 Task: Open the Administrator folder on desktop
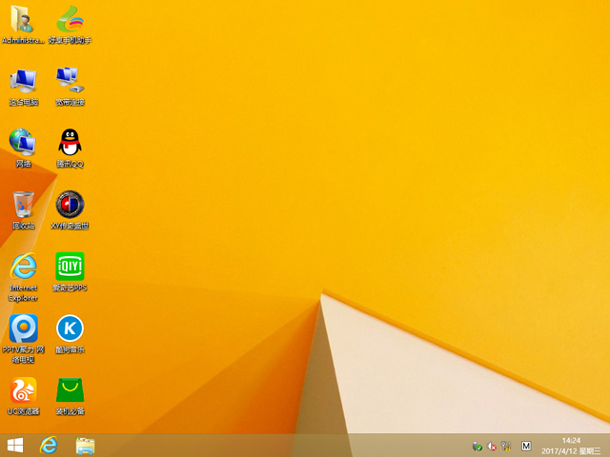click(23, 20)
